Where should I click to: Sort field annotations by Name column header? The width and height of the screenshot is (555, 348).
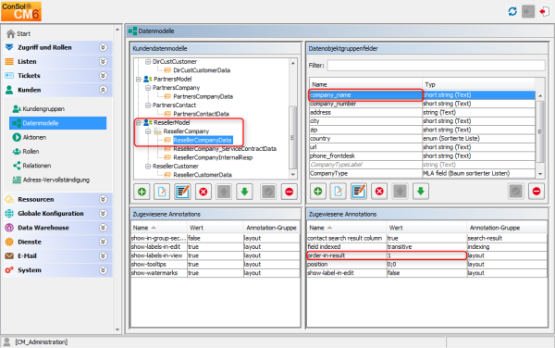[x=347, y=228]
